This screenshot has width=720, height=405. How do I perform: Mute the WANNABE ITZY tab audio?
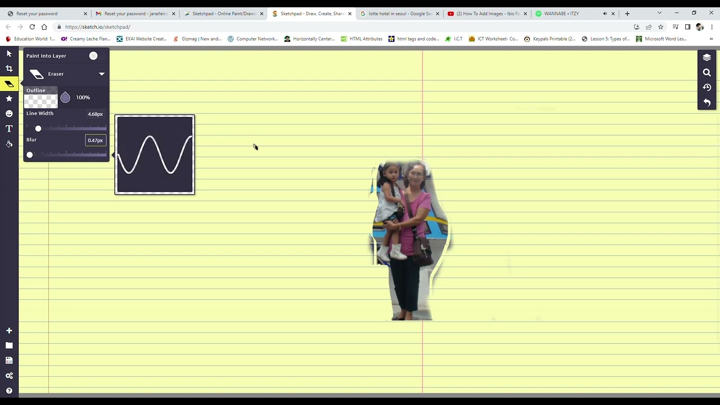pyautogui.click(x=605, y=13)
